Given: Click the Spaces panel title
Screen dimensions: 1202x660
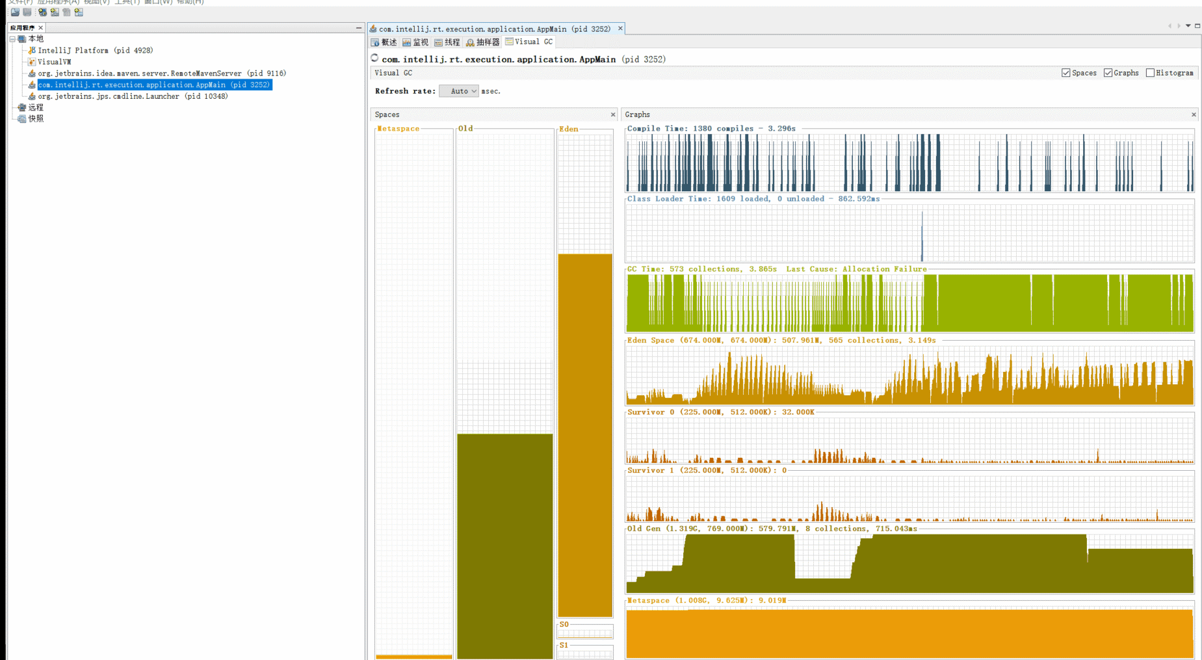Looking at the screenshot, I should point(387,114).
